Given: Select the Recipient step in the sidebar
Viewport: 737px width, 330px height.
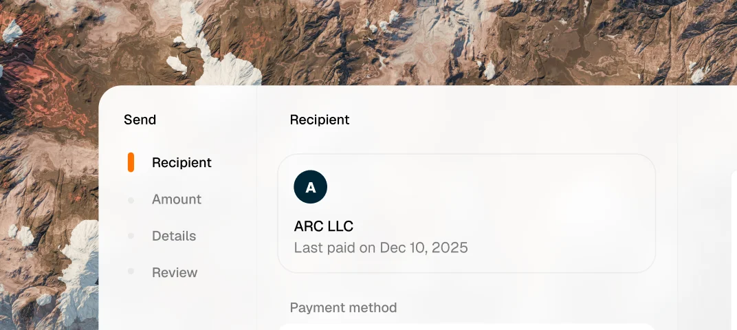Looking at the screenshot, I should (x=181, y=163).
